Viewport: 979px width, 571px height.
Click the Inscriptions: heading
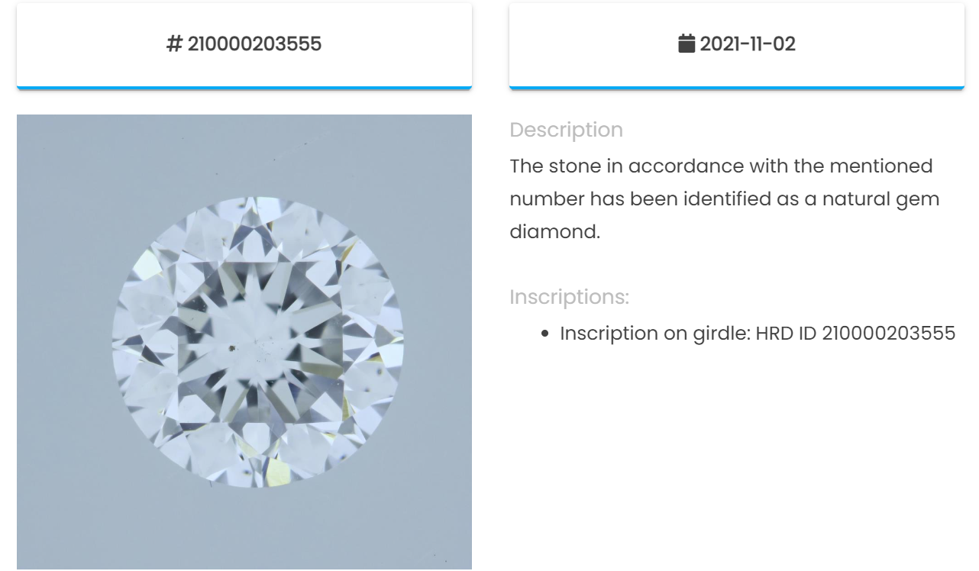pyautogui.click(x=570, y=297)
